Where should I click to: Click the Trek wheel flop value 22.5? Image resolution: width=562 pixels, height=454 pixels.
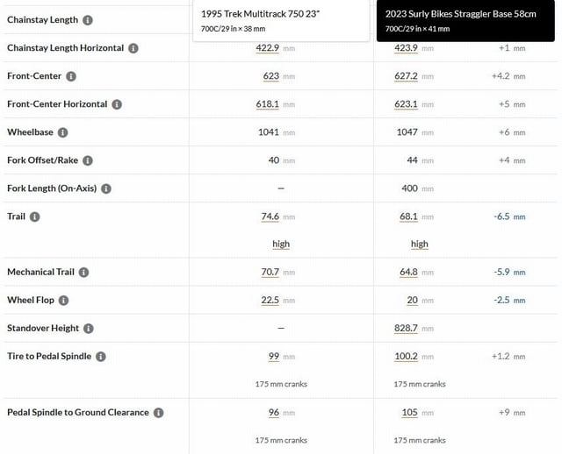(x=270, y=300)
